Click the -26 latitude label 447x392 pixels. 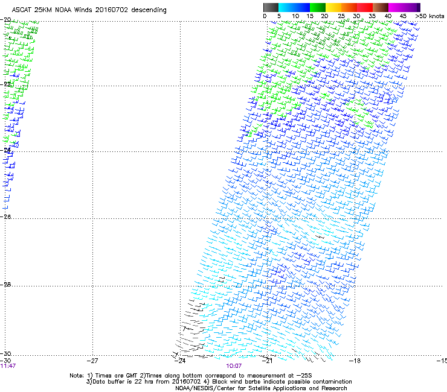[5, 217]
